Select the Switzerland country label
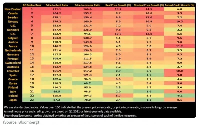This screenshot has width=200, height=125. coord(13,63)
